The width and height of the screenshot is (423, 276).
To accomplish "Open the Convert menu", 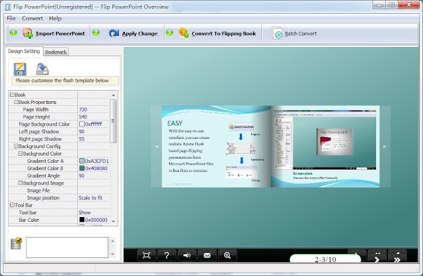I will (x=32, y=19).
